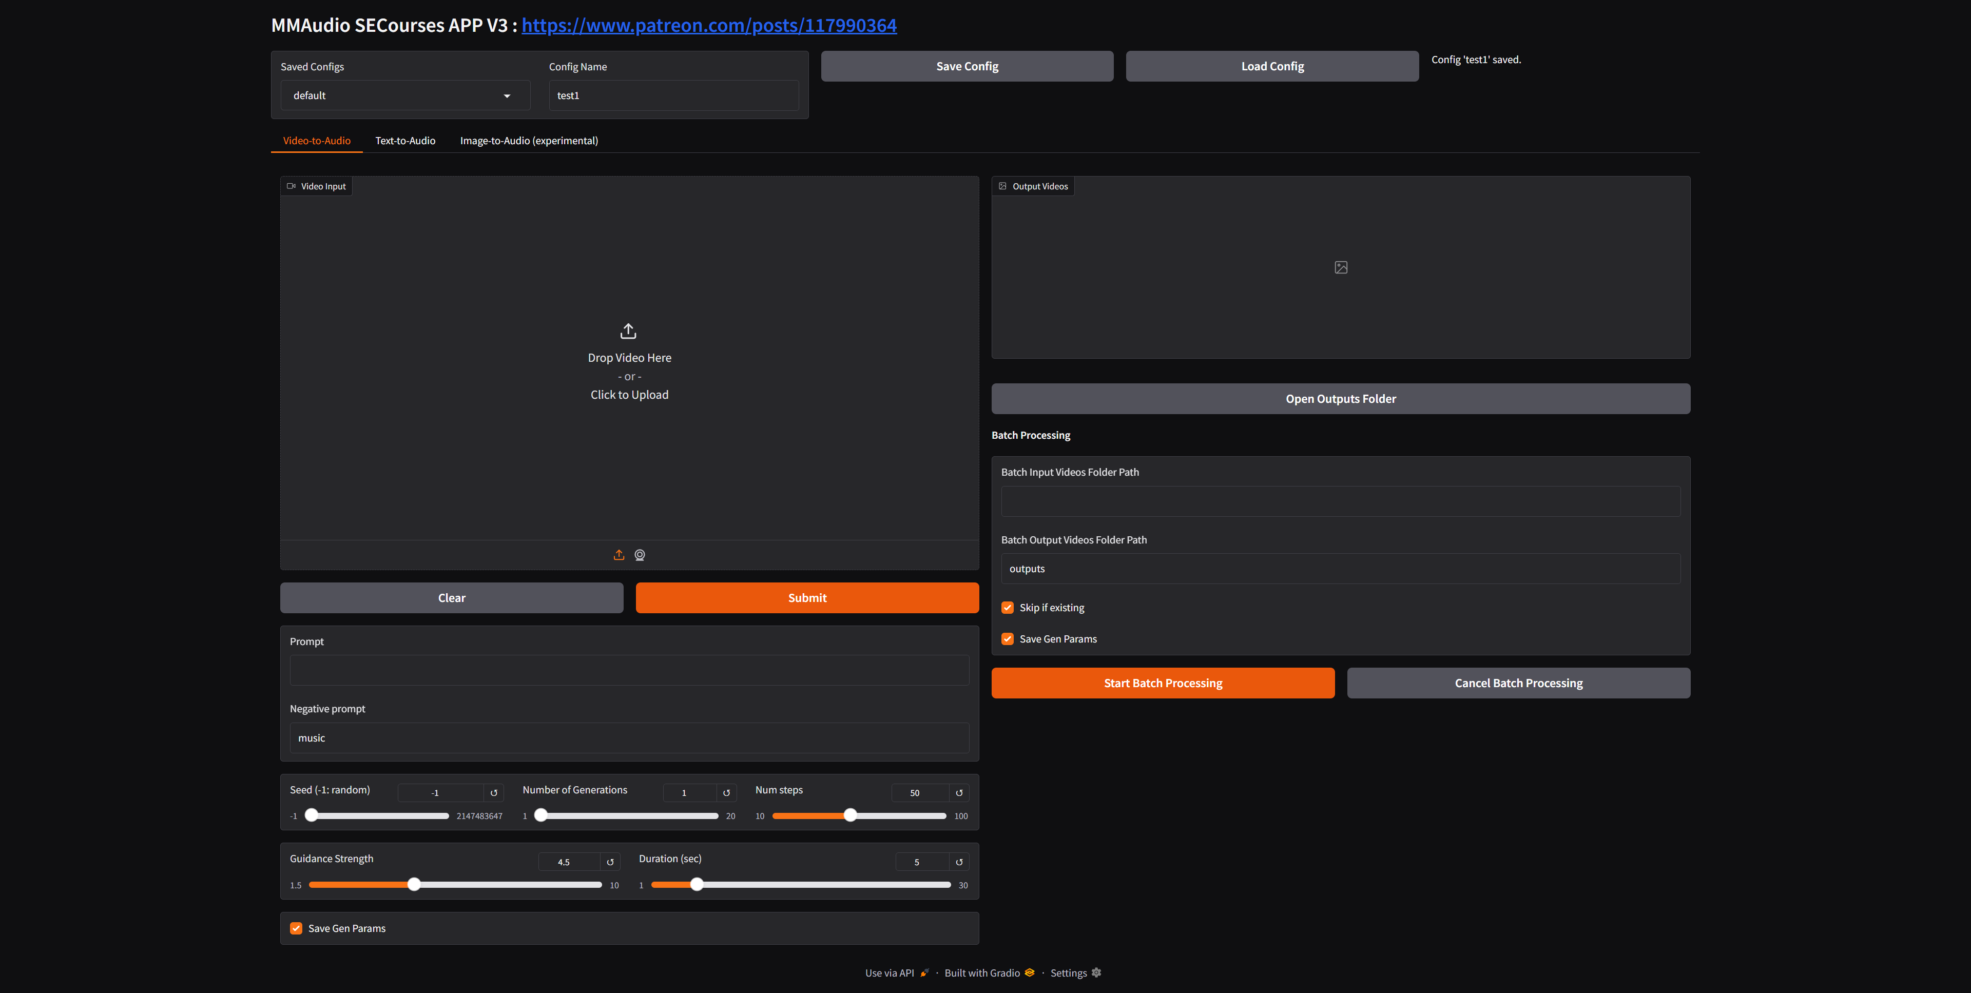This screenshot has height=993, width=1971.
Task: Reset Duration (sec) with the reset icon
Action: 959,862
